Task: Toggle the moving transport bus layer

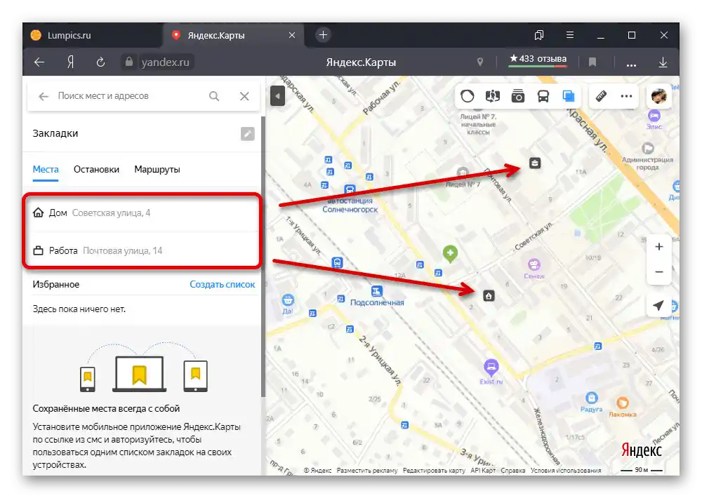Action: pos(543,96)
